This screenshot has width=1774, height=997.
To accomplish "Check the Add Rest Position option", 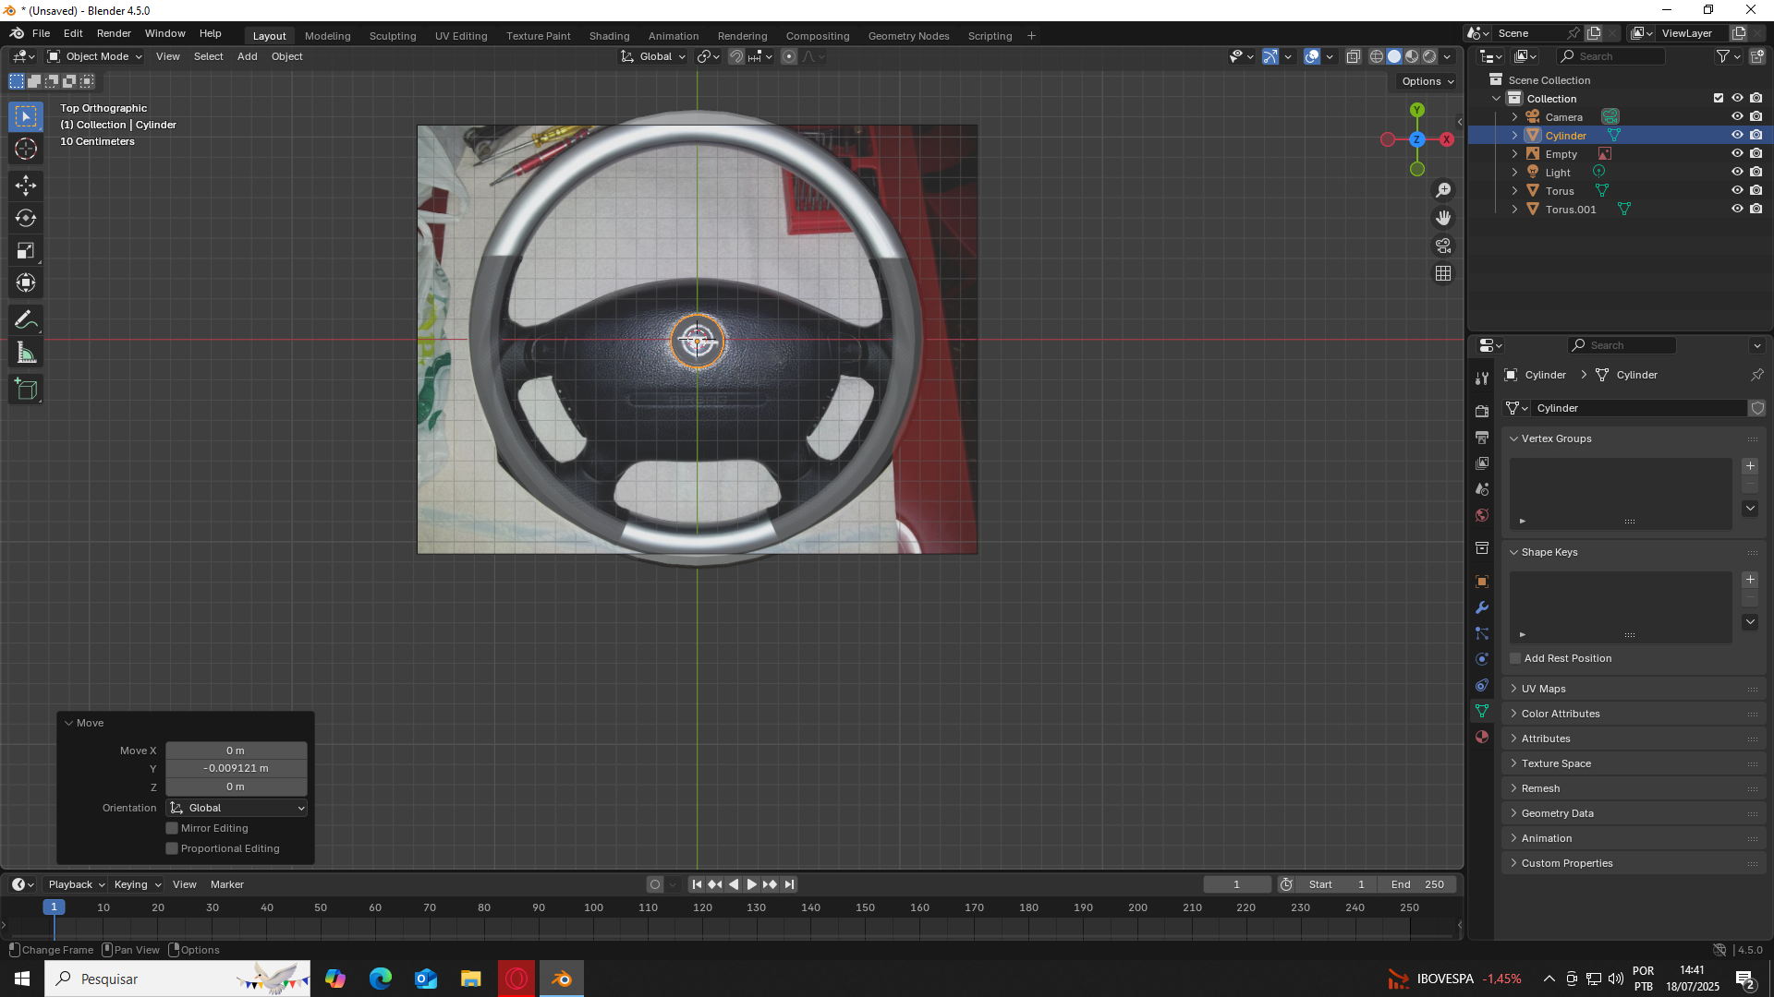I will pyautogui.click(x=1515, y=658).
